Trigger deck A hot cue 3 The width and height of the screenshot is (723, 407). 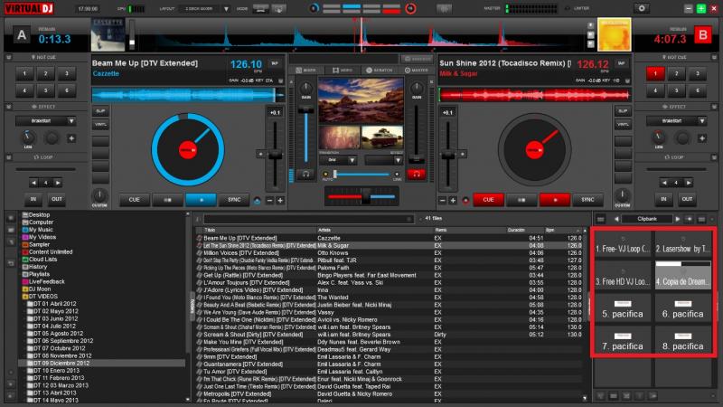coord(66,74)
